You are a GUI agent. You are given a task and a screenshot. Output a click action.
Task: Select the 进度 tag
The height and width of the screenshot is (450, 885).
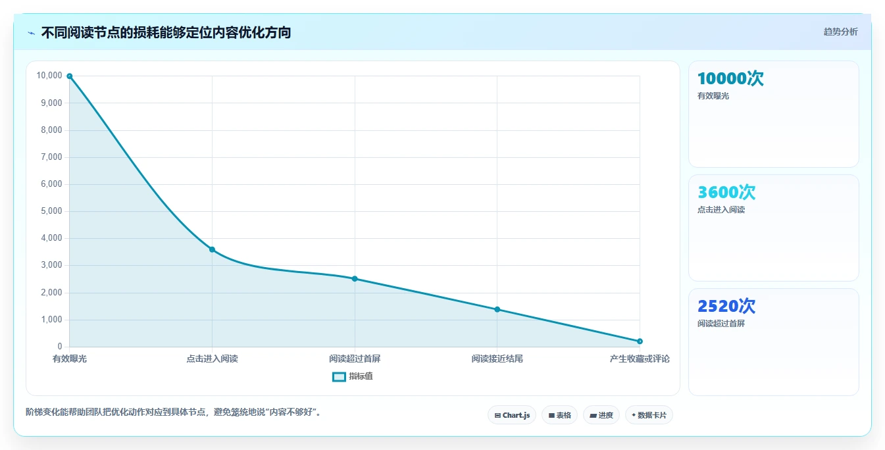pos(601,415)
